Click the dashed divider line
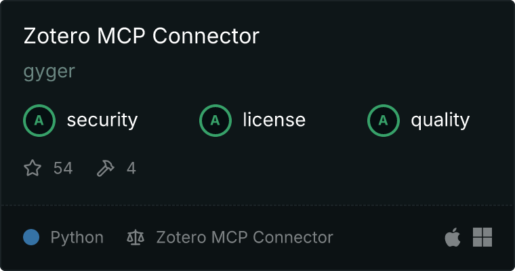Screen dimensions: 515x271 (x=257, y=205)
